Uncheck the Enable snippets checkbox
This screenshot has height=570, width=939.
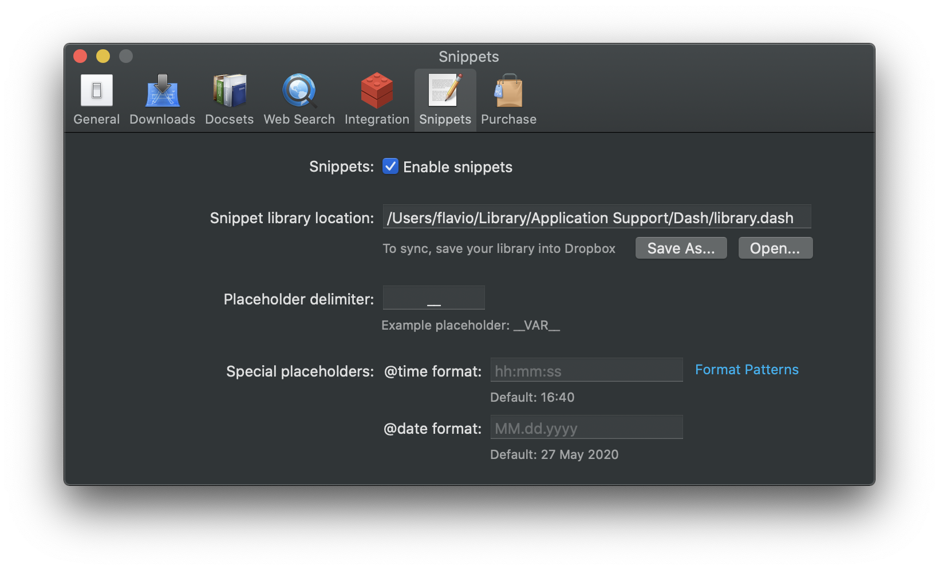point(390,167)
